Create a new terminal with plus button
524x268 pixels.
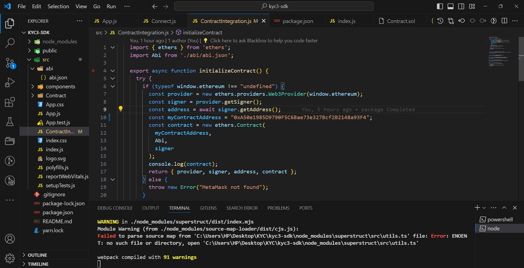pos(477,208)
